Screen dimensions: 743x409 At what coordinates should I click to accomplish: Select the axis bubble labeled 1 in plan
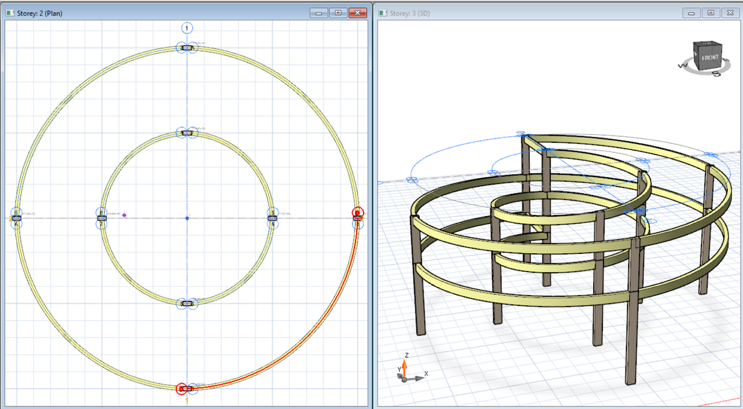pyautogui.click(x=187, y=28)
